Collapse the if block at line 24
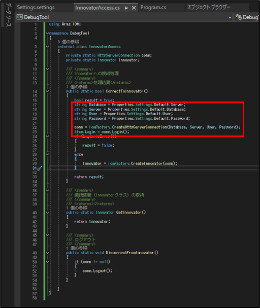The image size is (260, 308). (47, 136)
